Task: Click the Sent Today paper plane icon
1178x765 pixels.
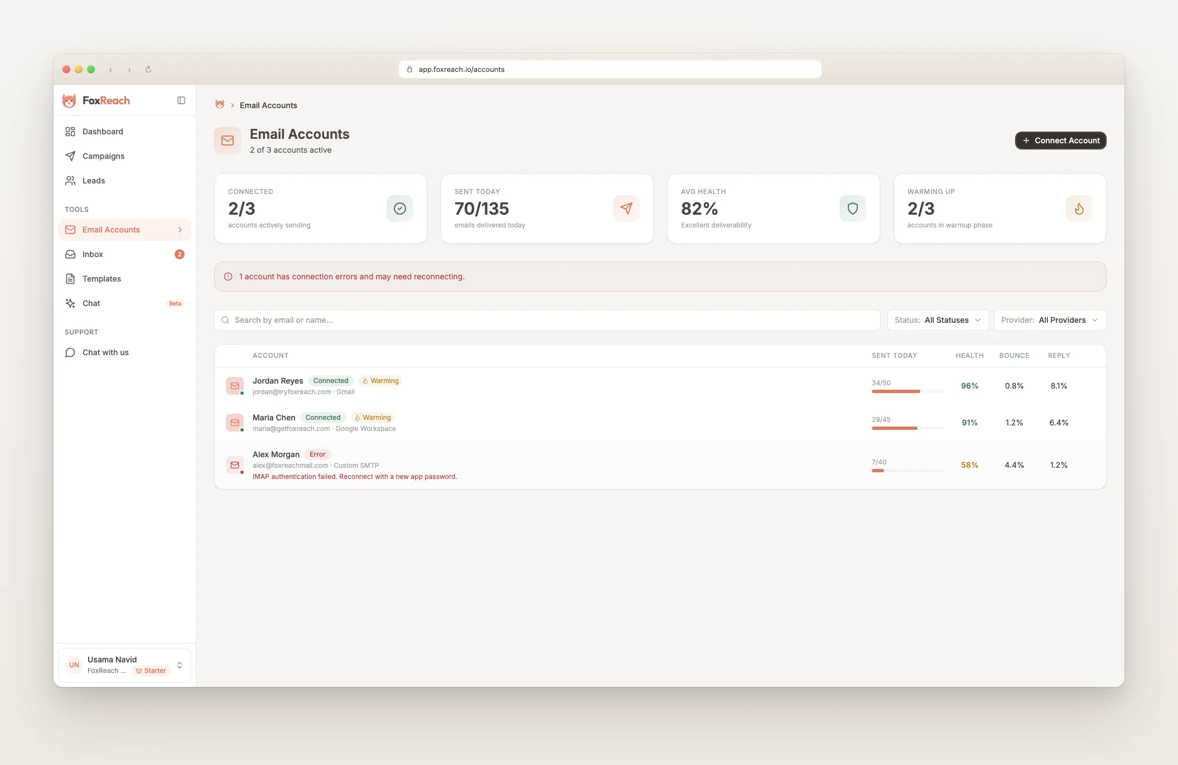Action: point(626,209)
